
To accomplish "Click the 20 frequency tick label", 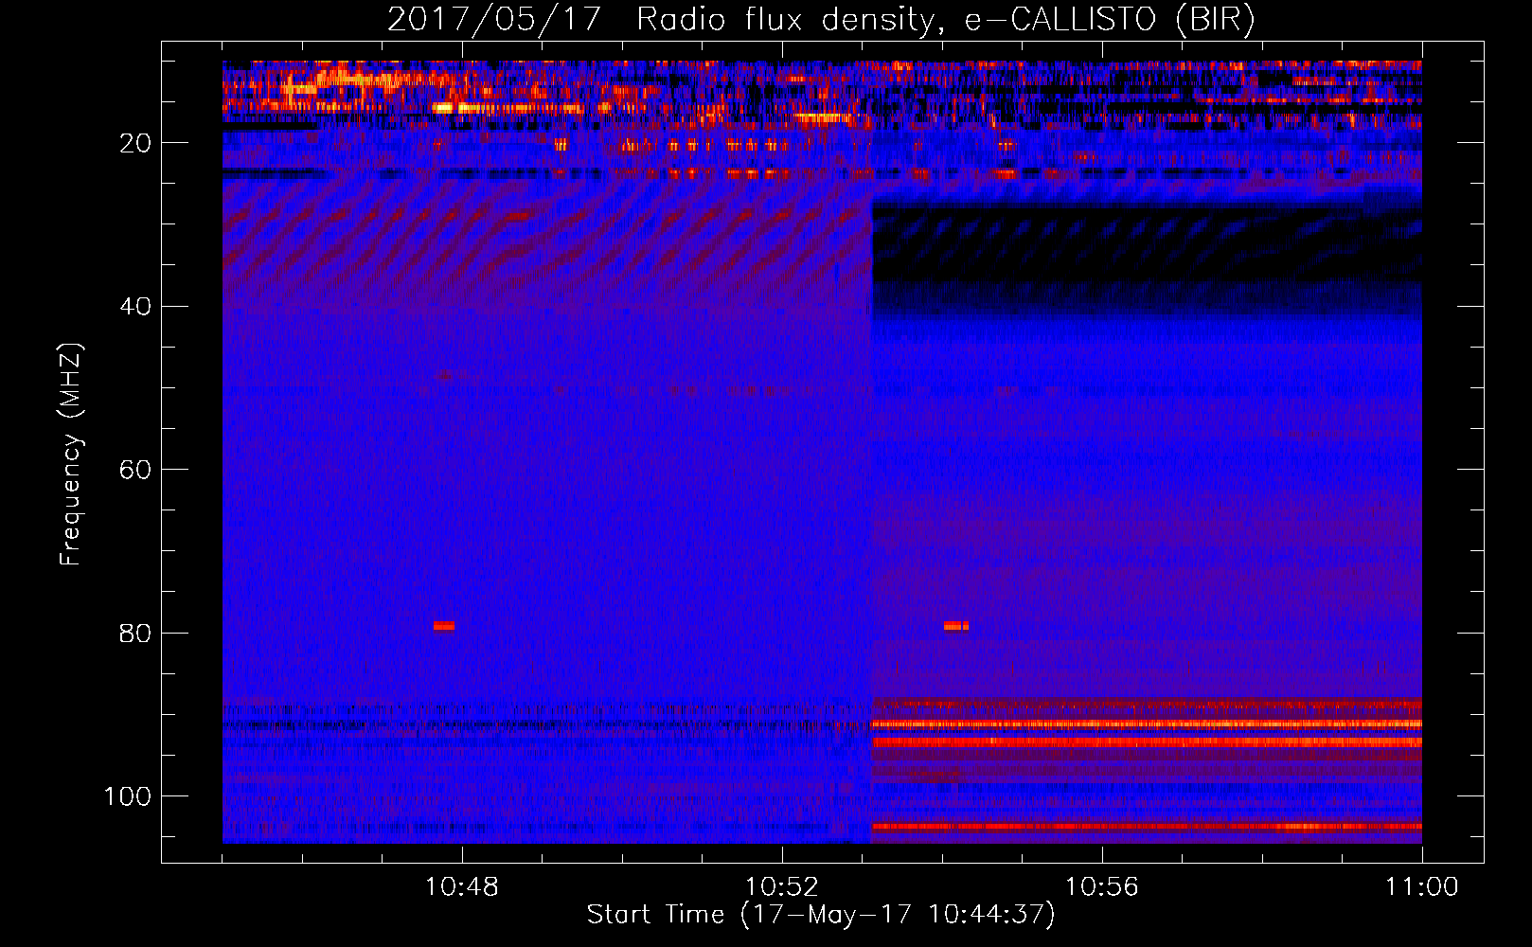I will coord(135,143).
